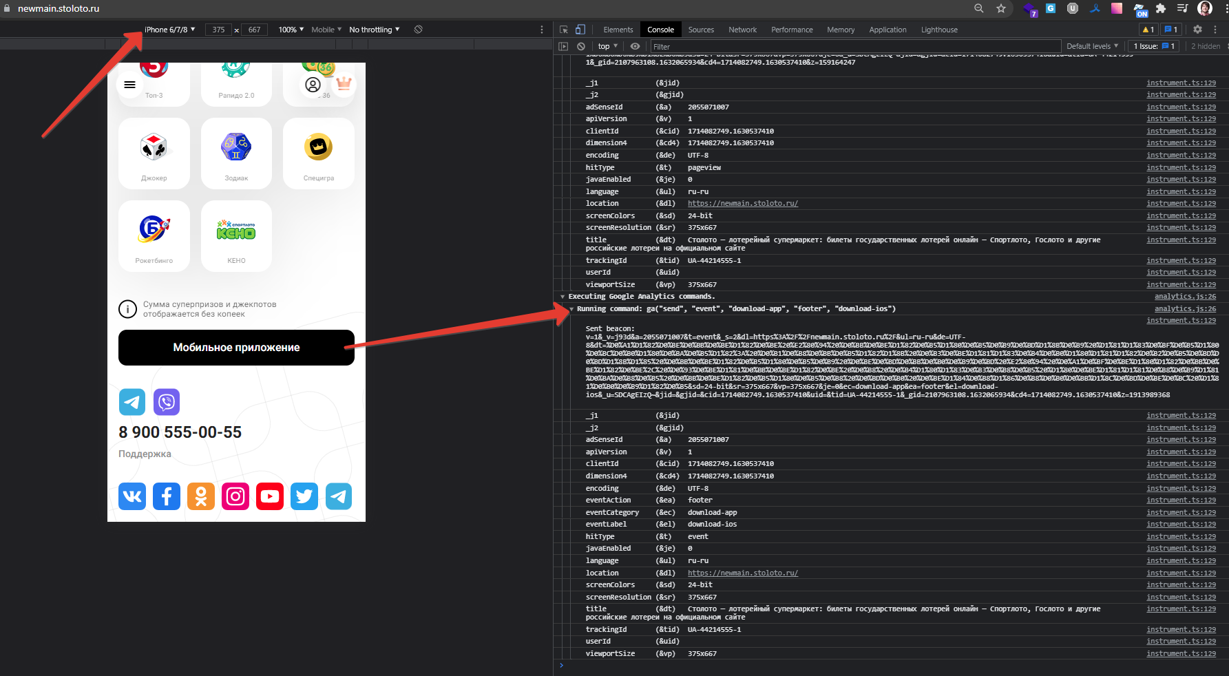
Task: Open the analytics.js:26 source link for Running command
Action: [x=1185, y=309]
